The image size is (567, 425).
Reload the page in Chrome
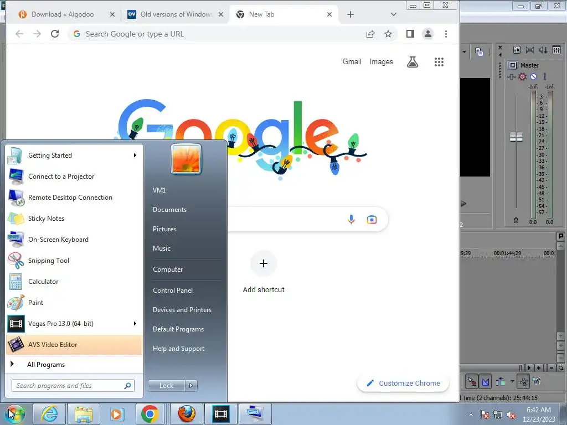[55, 34]
